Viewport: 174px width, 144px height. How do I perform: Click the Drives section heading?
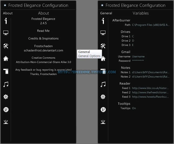pyautogui.click(x=125, y=32)
